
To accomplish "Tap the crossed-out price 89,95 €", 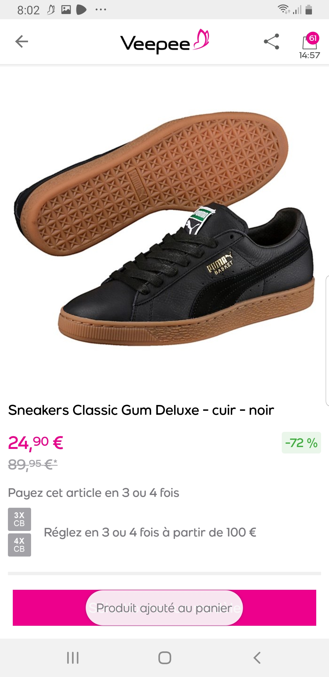I will [x=33, y=464].
